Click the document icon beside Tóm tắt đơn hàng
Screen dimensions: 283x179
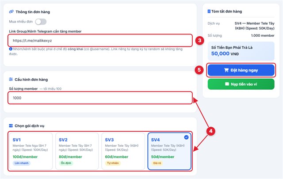click(x=209, y=11)
